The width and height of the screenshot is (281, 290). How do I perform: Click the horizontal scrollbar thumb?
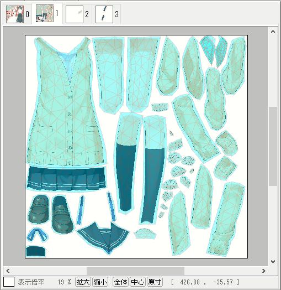click(135, 271)
